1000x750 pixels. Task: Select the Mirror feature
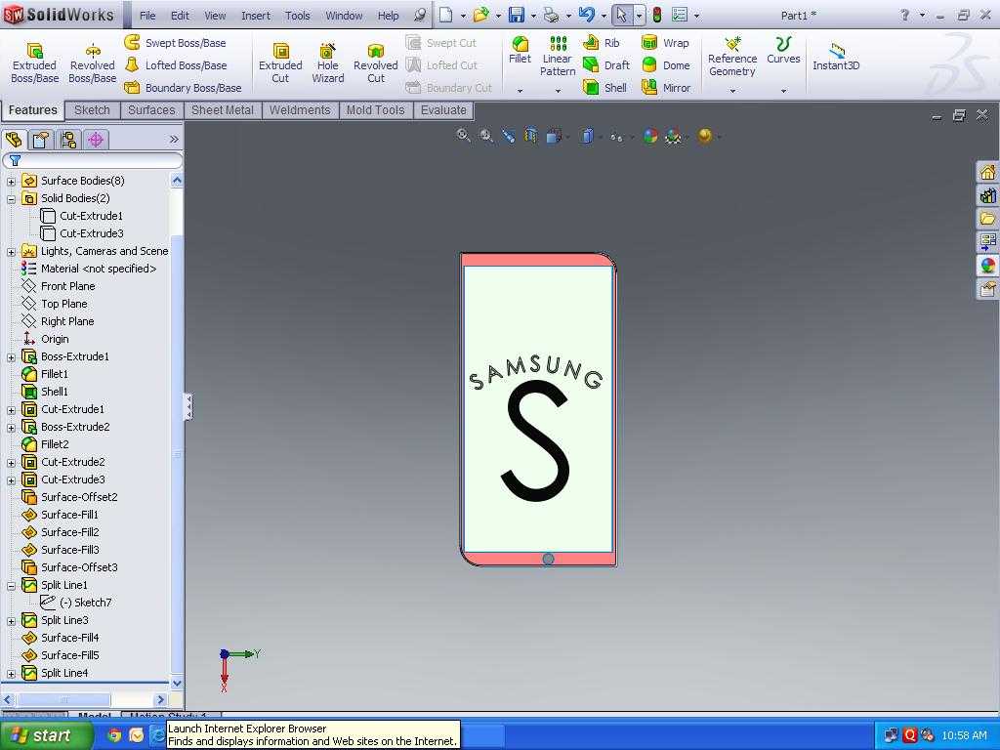pyautogui.click(x=666, y=87)
